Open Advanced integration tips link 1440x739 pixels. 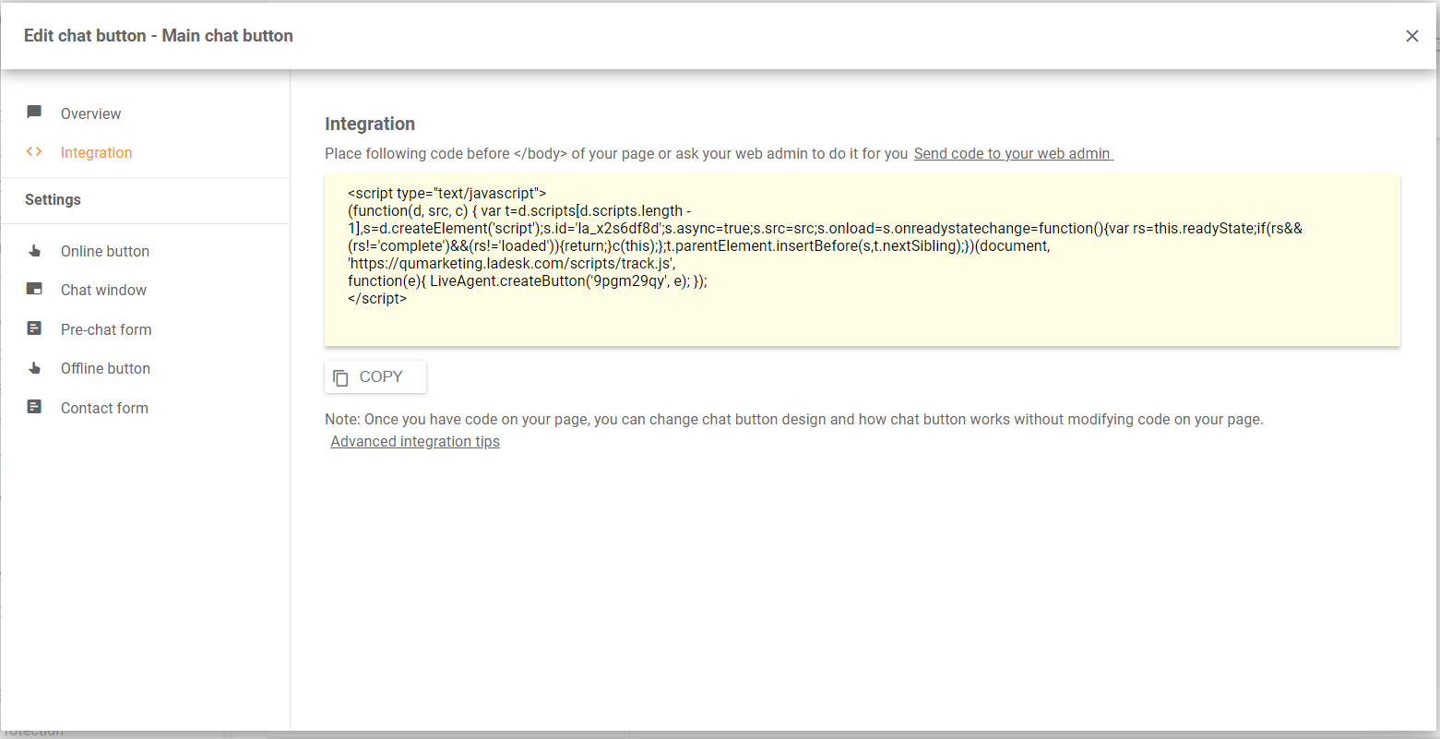click(415, 441)
